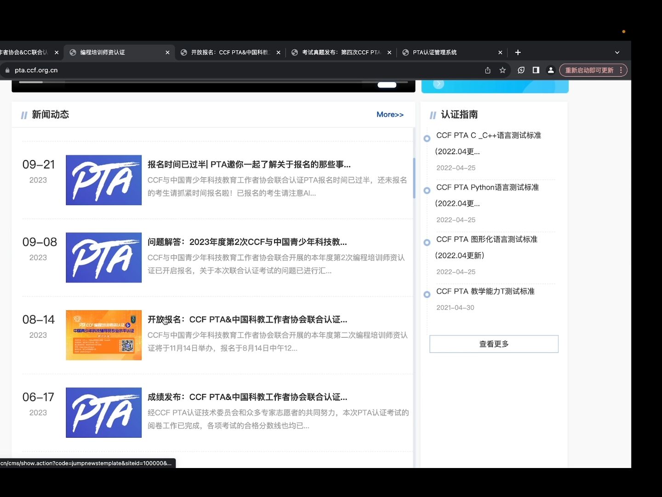This screenshot has height=497, width=662.
Task: Click 重新启动即可更新 button
Action: pos(589,70)
